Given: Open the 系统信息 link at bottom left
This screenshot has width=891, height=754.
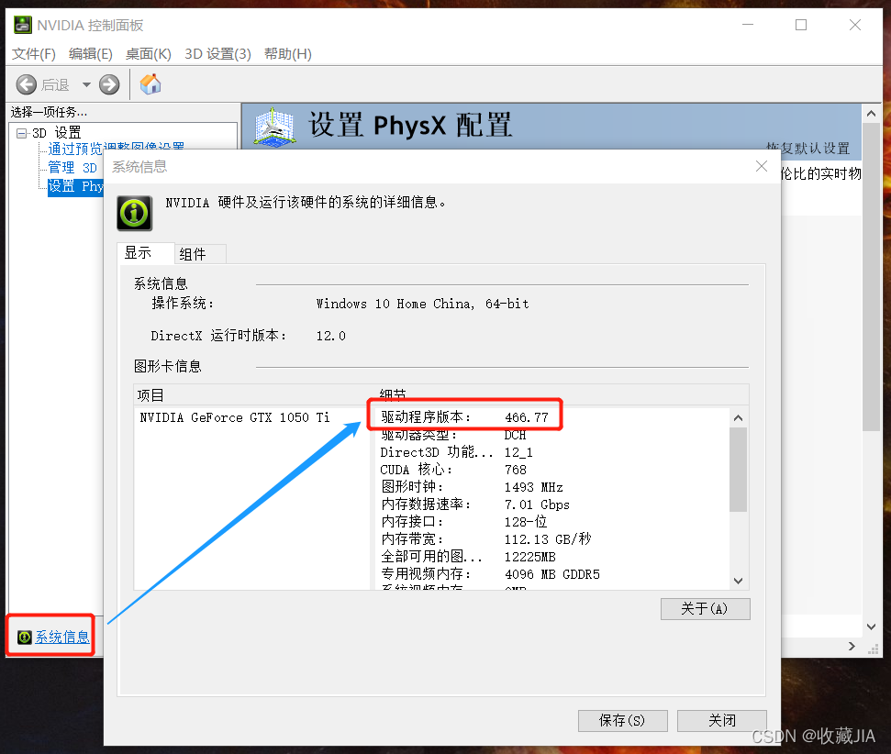Looking at the screenshot, I should 62,637.
